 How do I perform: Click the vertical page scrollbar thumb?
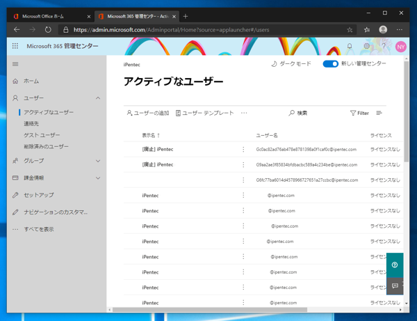(x=406, y=111)
